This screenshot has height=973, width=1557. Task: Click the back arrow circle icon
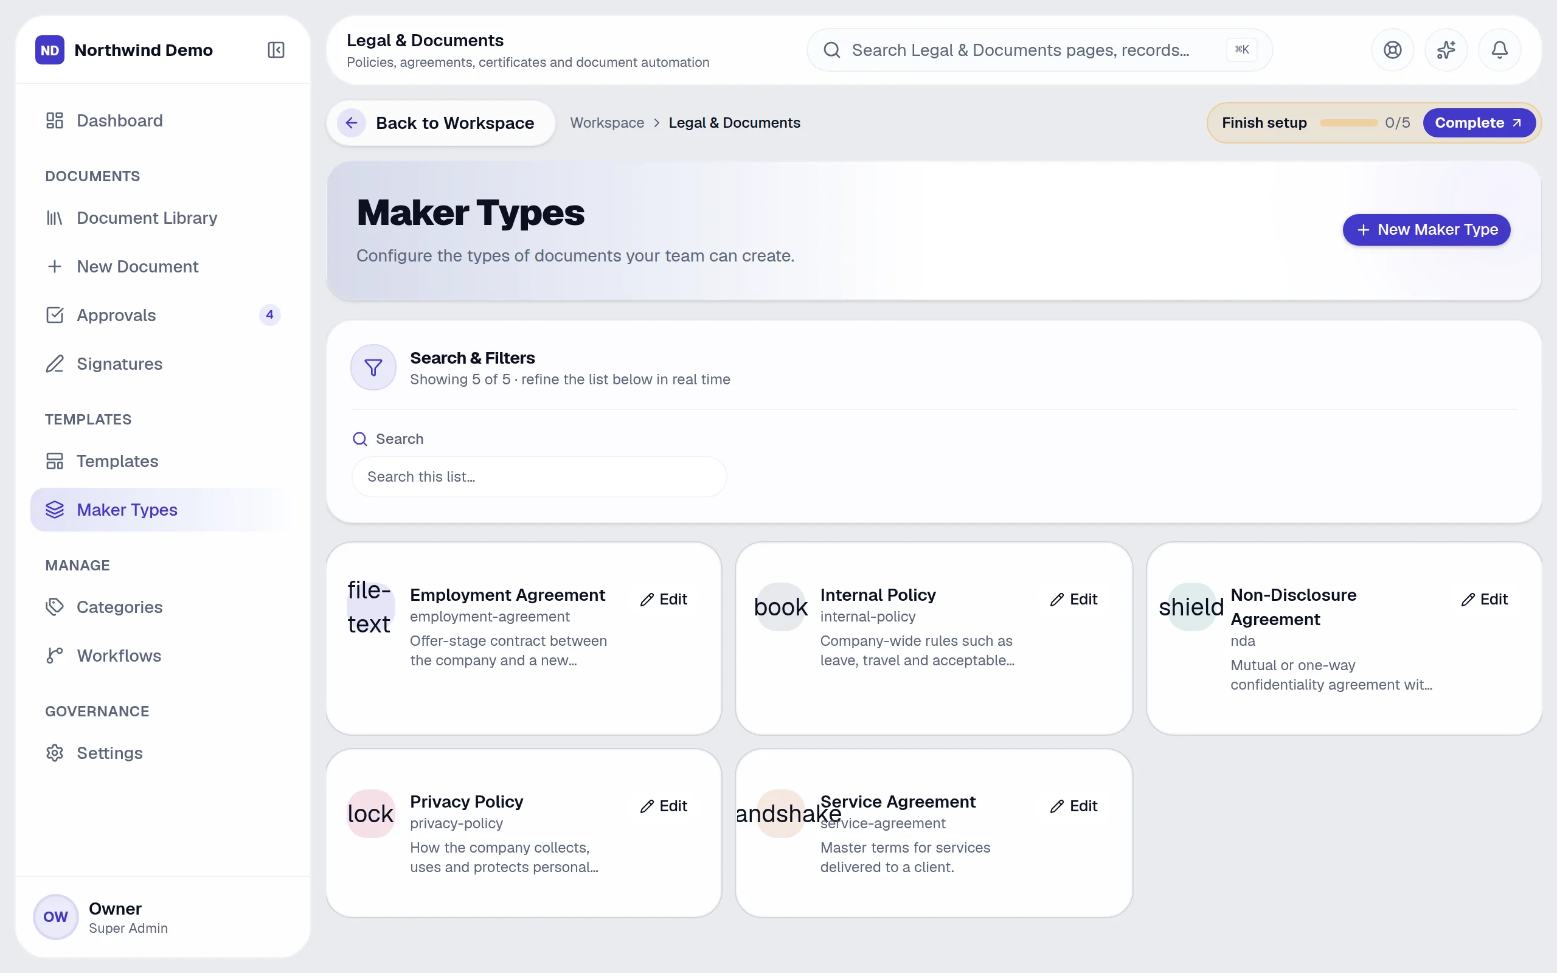(x=352, y=123)
